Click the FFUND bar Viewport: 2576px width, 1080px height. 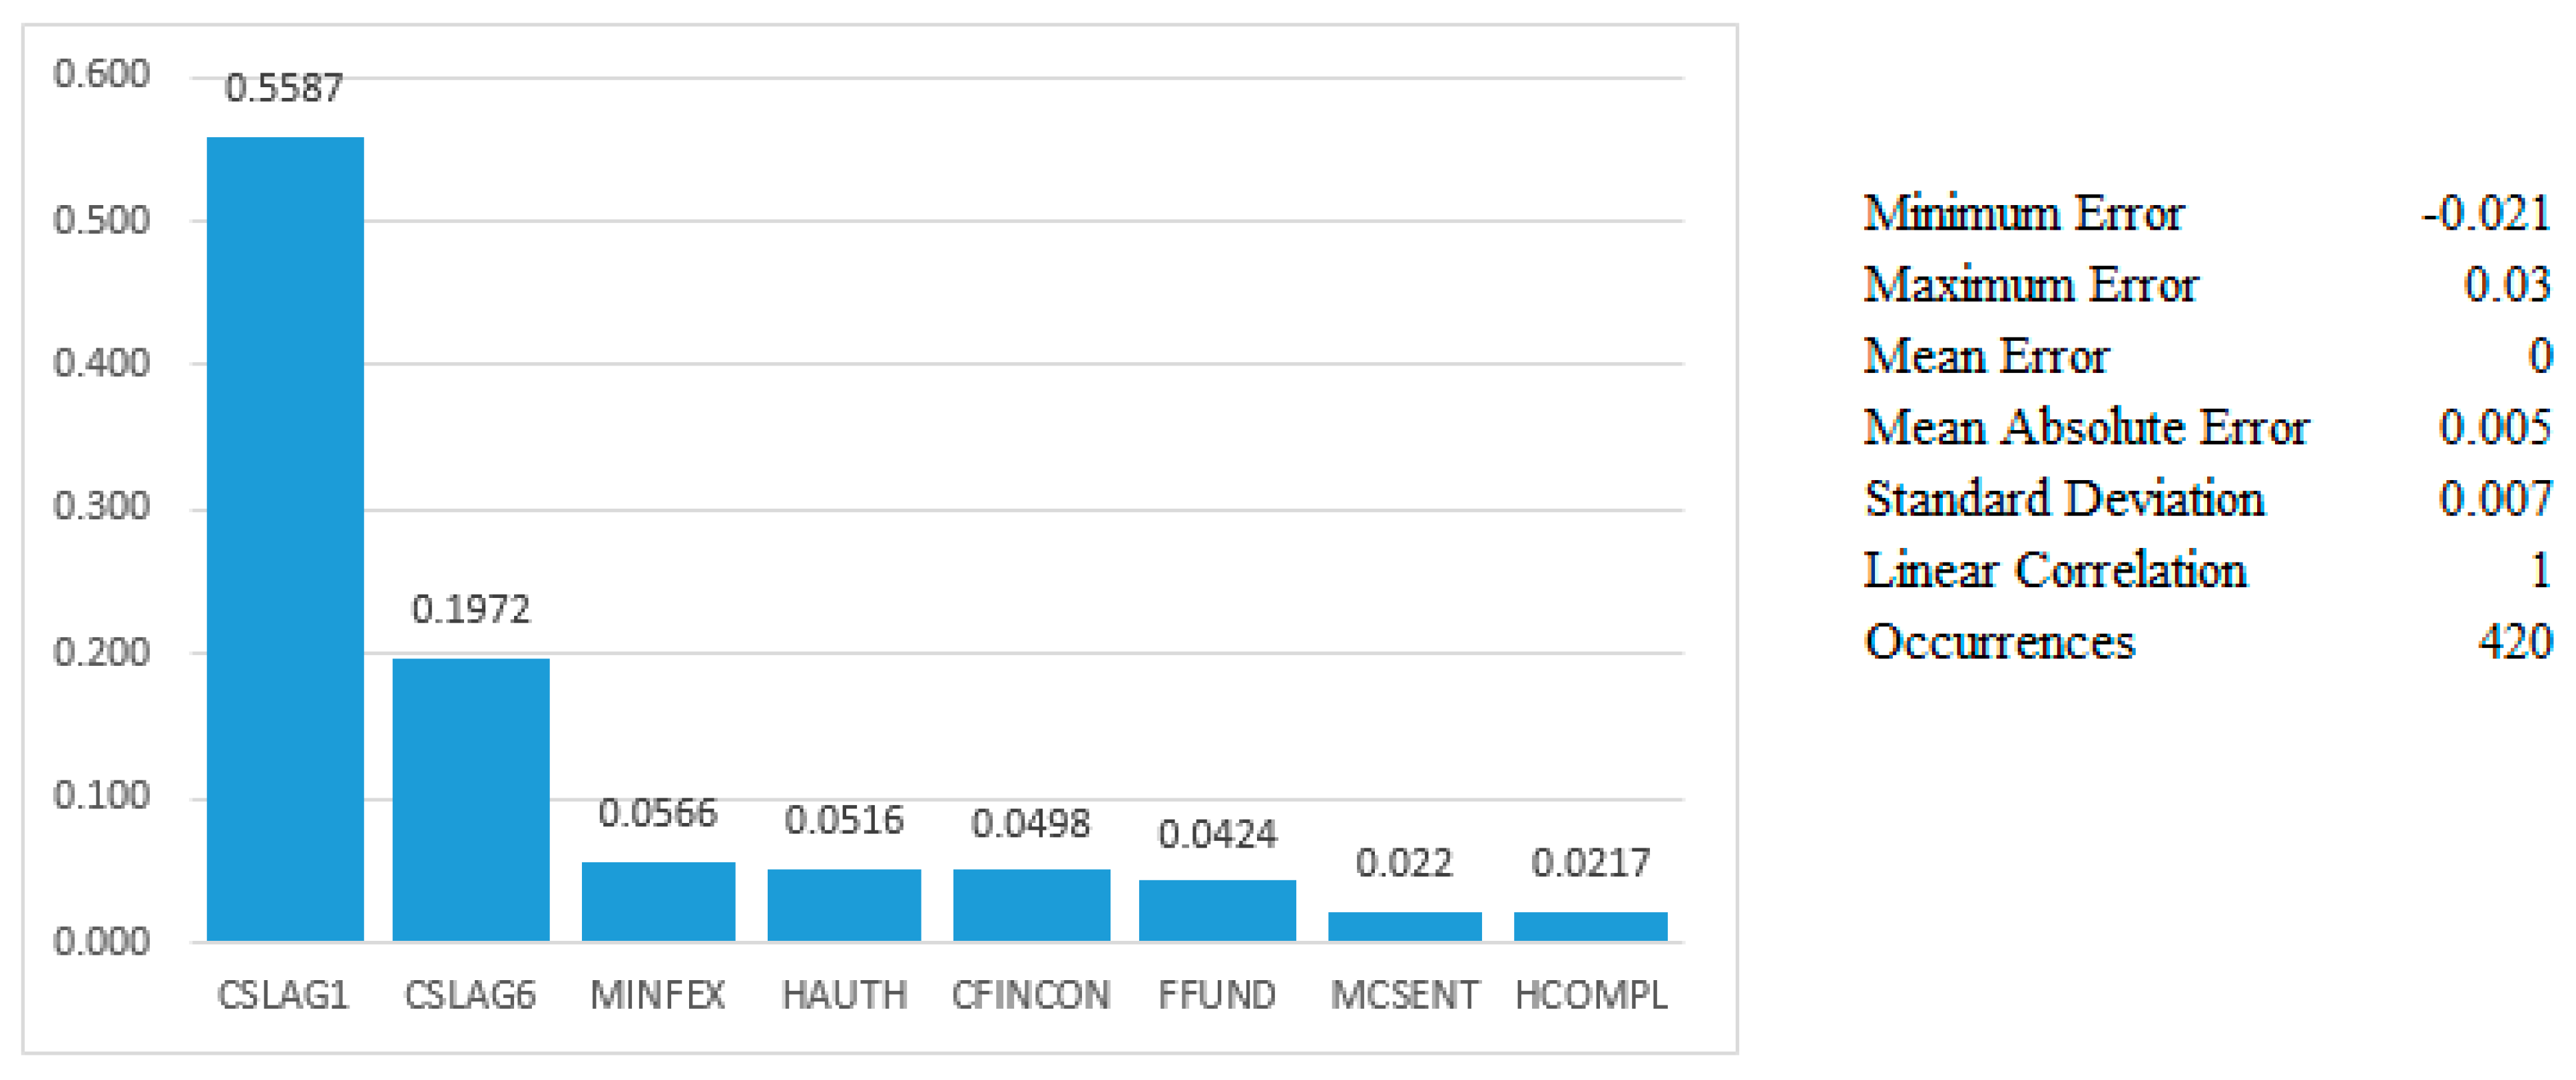1217,910
